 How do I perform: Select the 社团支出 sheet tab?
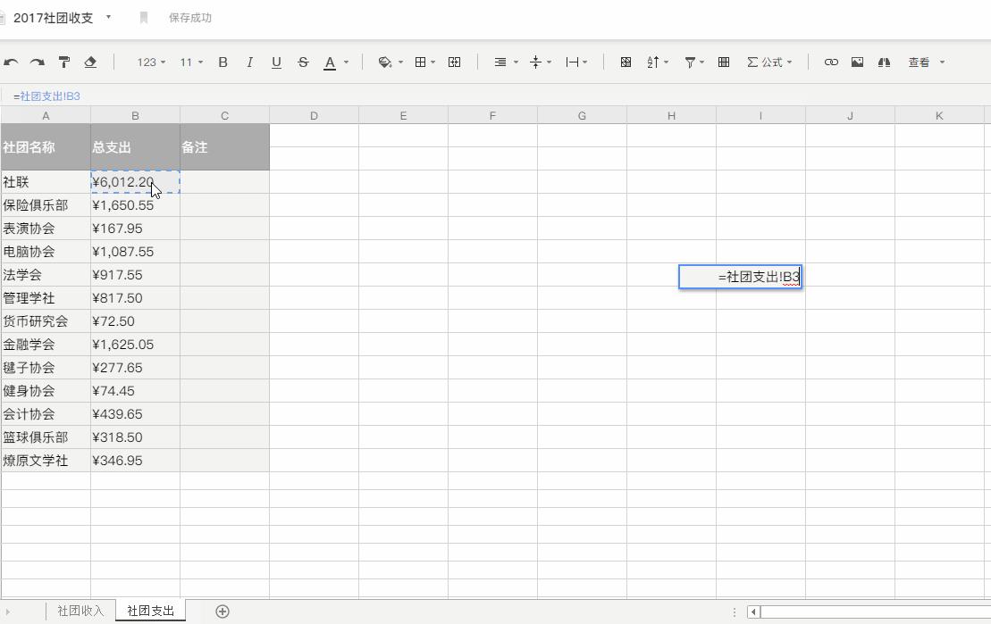pos(150,611)
